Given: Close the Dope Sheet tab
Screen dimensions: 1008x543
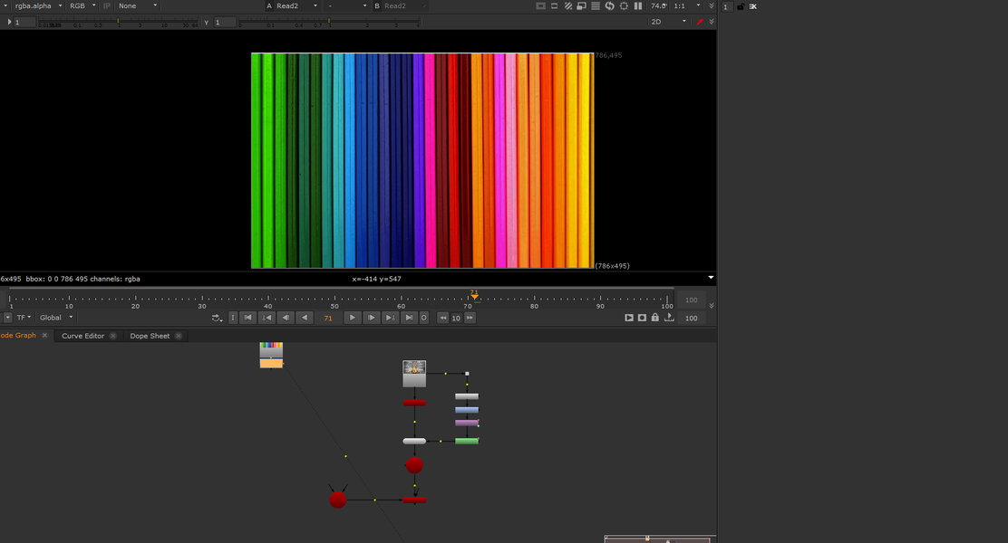Looking at the screenshot, I should (x=179, y=336).
